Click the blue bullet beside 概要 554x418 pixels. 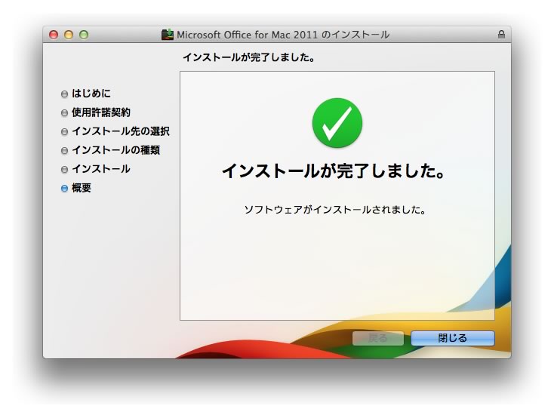pos(64,189)
